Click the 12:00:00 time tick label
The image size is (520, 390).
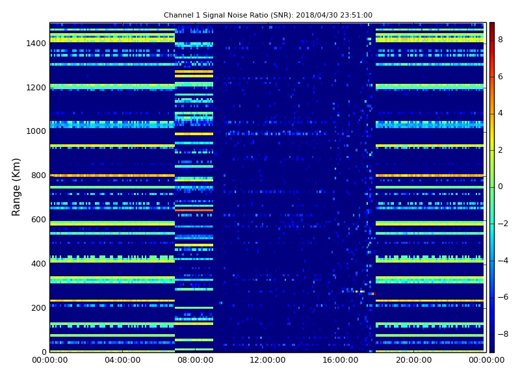(268, 360)
